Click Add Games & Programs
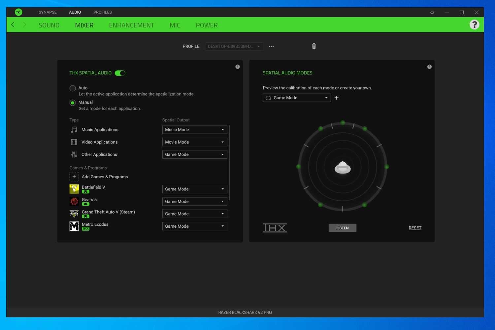Viewport: 495px width, 330px height. 105,177
